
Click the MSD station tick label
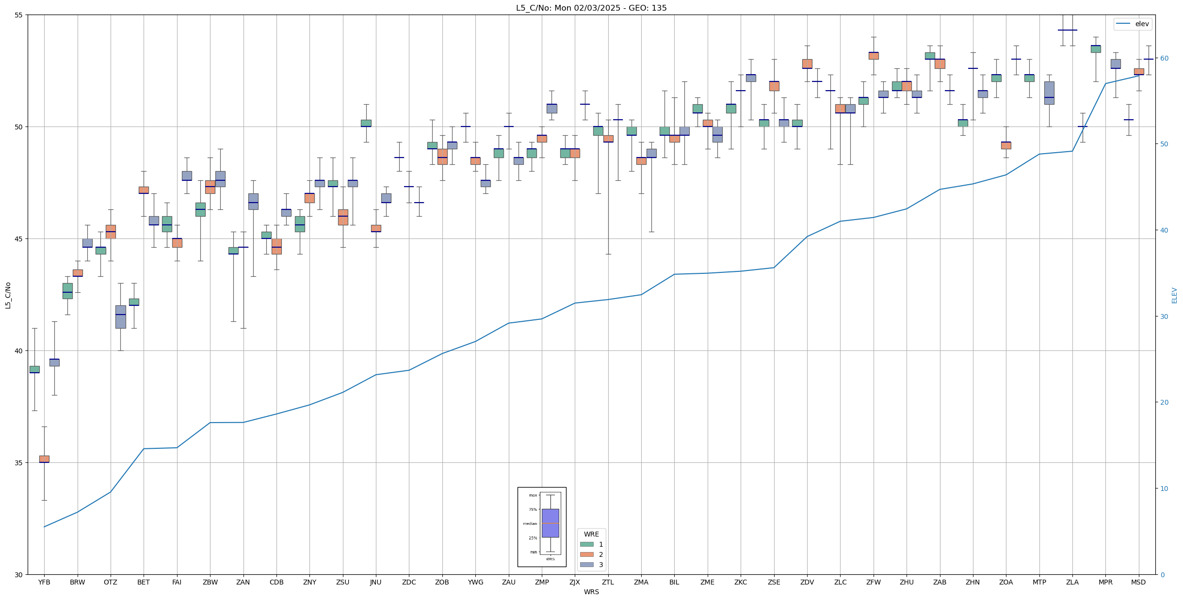point(1138,582)
